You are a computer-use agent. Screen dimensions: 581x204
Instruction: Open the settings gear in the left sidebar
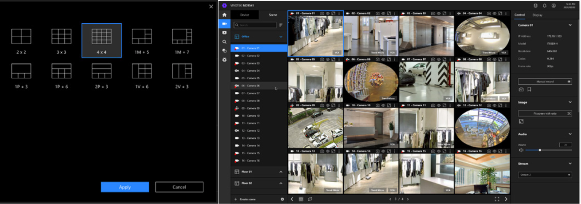tap(225, 60)
